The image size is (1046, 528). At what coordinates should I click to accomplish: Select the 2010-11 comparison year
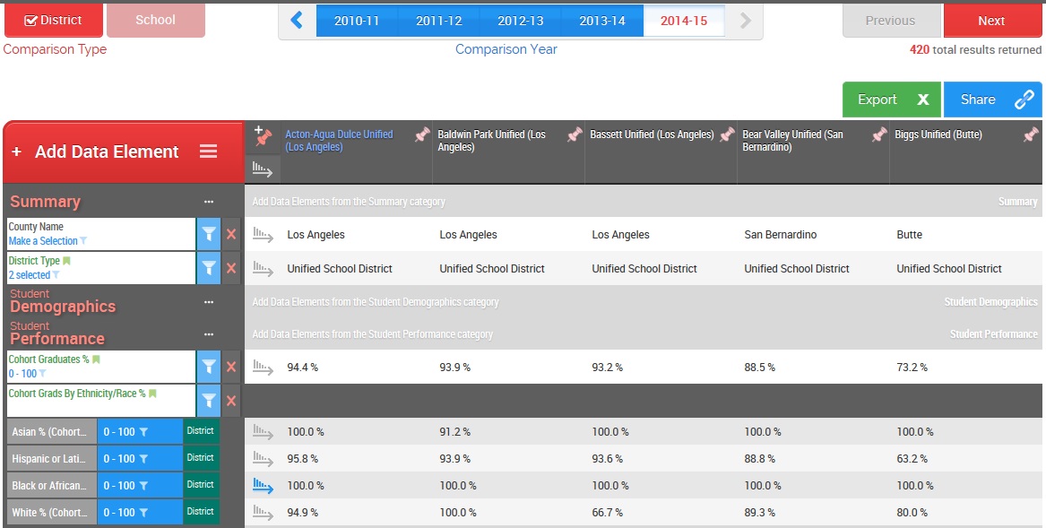(x=357, y=21)
